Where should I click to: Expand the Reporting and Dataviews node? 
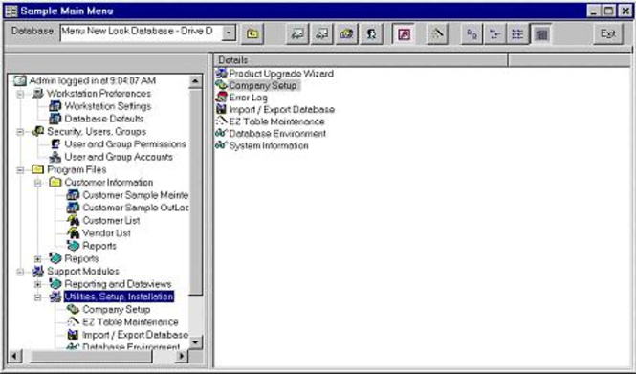[x=37, y=284]
